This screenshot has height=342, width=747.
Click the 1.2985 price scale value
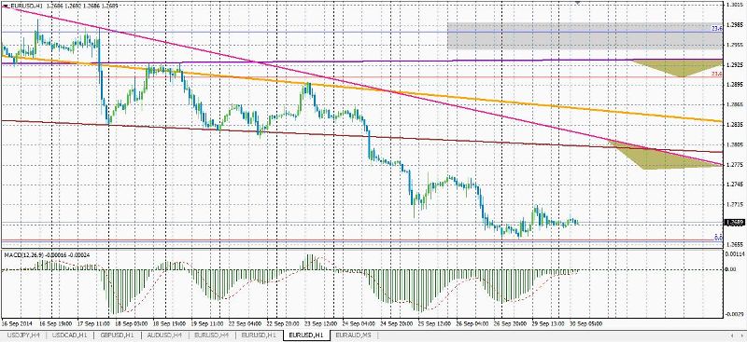[734, 24]
